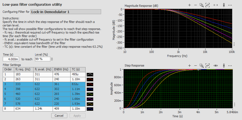Select filter order 1 row
This screenshot has height=120, width=242.
[x=44, y=74]
